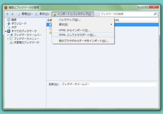This screenshot has width=163, height=114.
Task: Choose バックアップ(B)... from the menu
Action: 83,20
